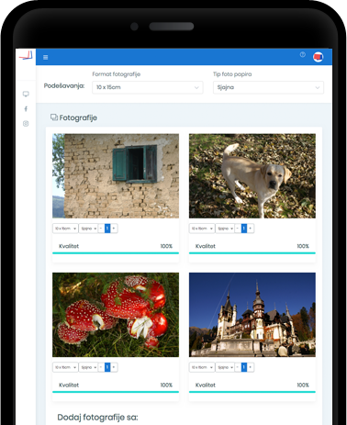
Task: Click the 'Podešavanja:' label
Action: point(64,86)
